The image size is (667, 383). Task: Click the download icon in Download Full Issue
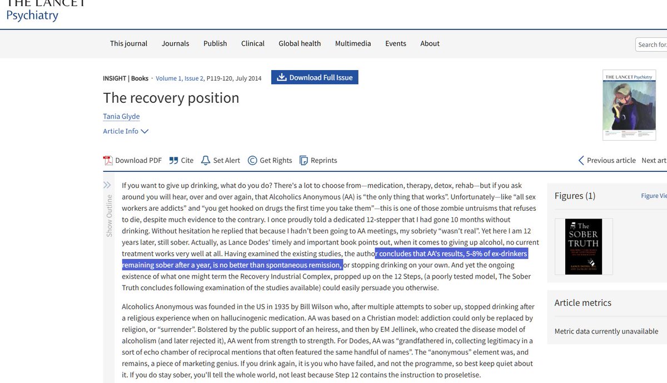[282, 77]
